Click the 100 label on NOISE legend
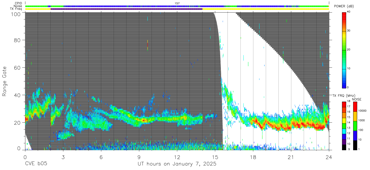370x170 pixels. pos(361,130)
